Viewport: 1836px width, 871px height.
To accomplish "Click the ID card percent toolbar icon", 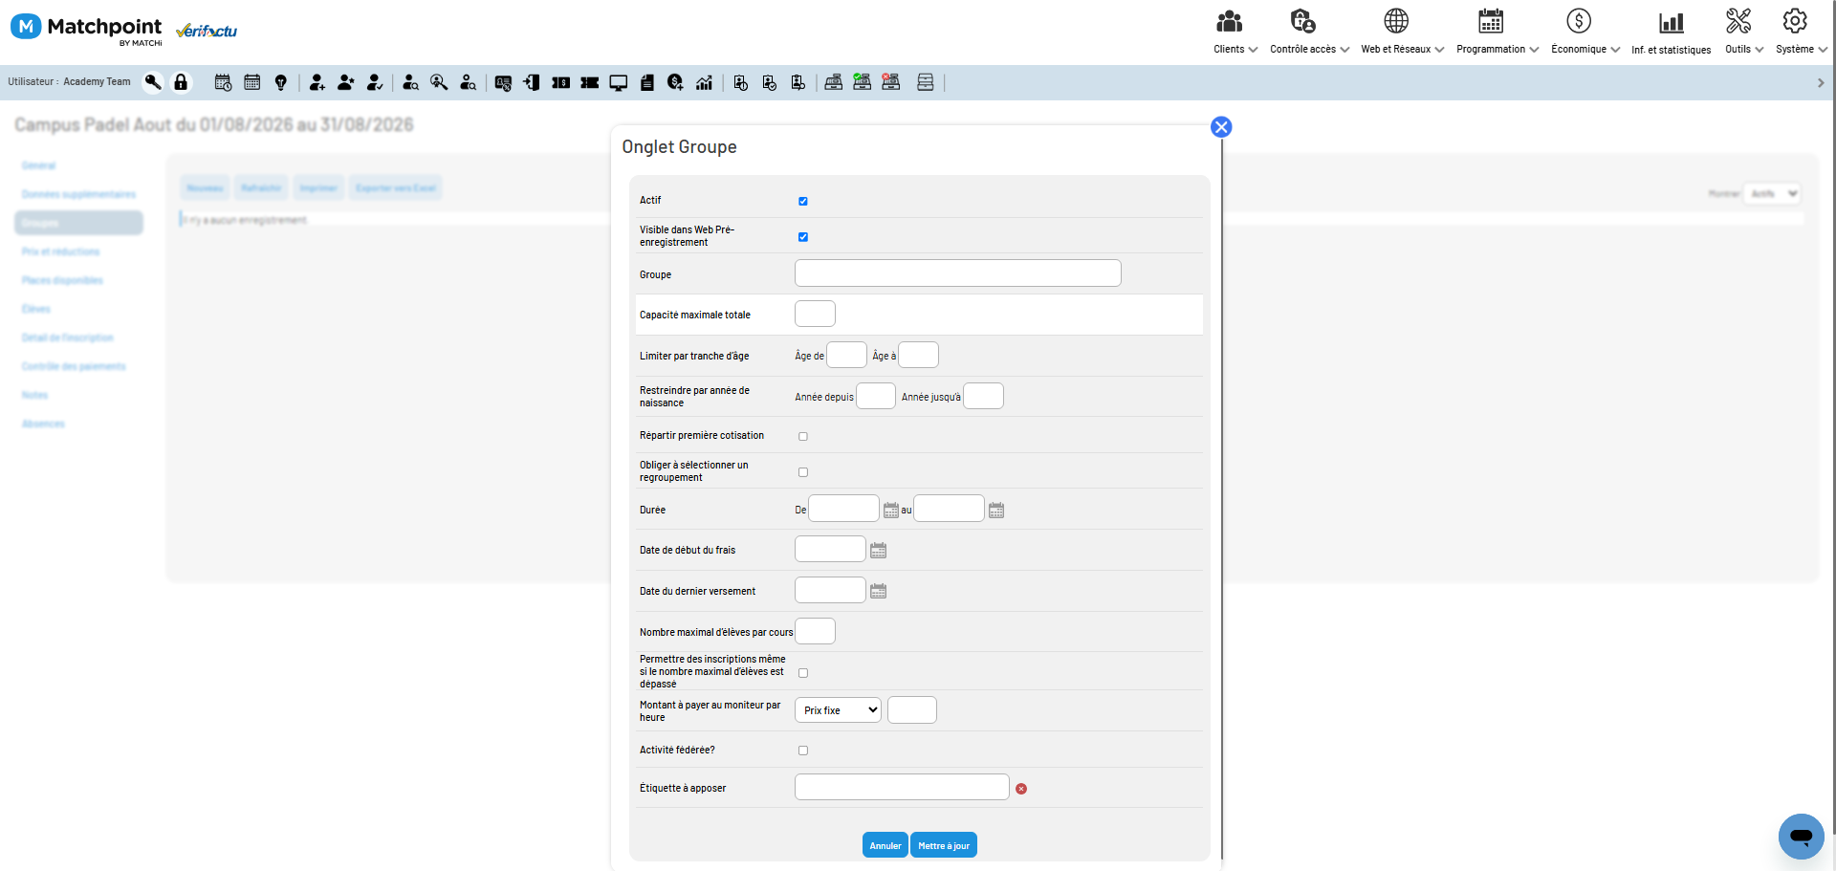I will (503, 83).
